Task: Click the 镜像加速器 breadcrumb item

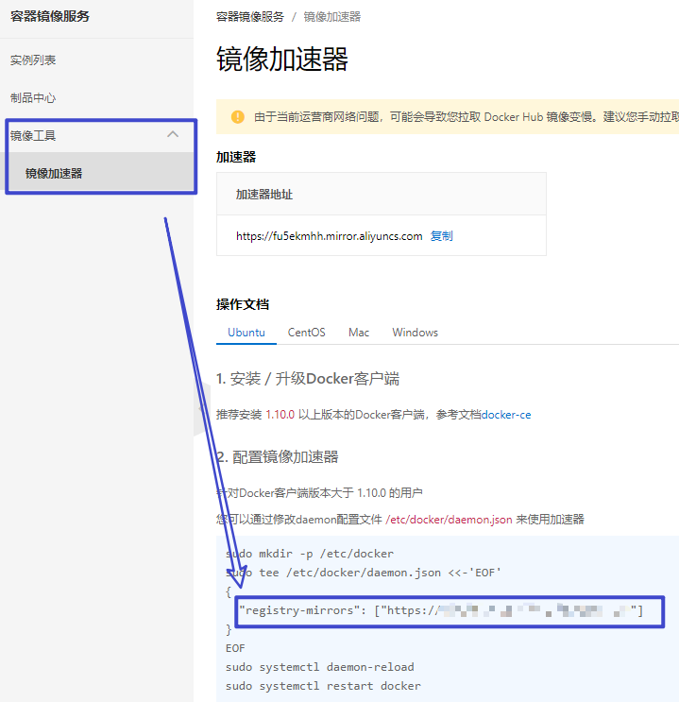Action: (x=332, y=17)
